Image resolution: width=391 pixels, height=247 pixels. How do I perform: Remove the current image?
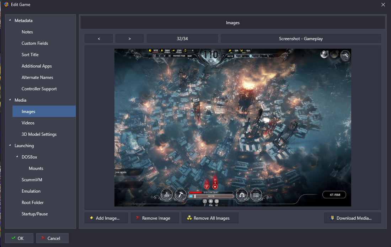click(x=155, y=218)
